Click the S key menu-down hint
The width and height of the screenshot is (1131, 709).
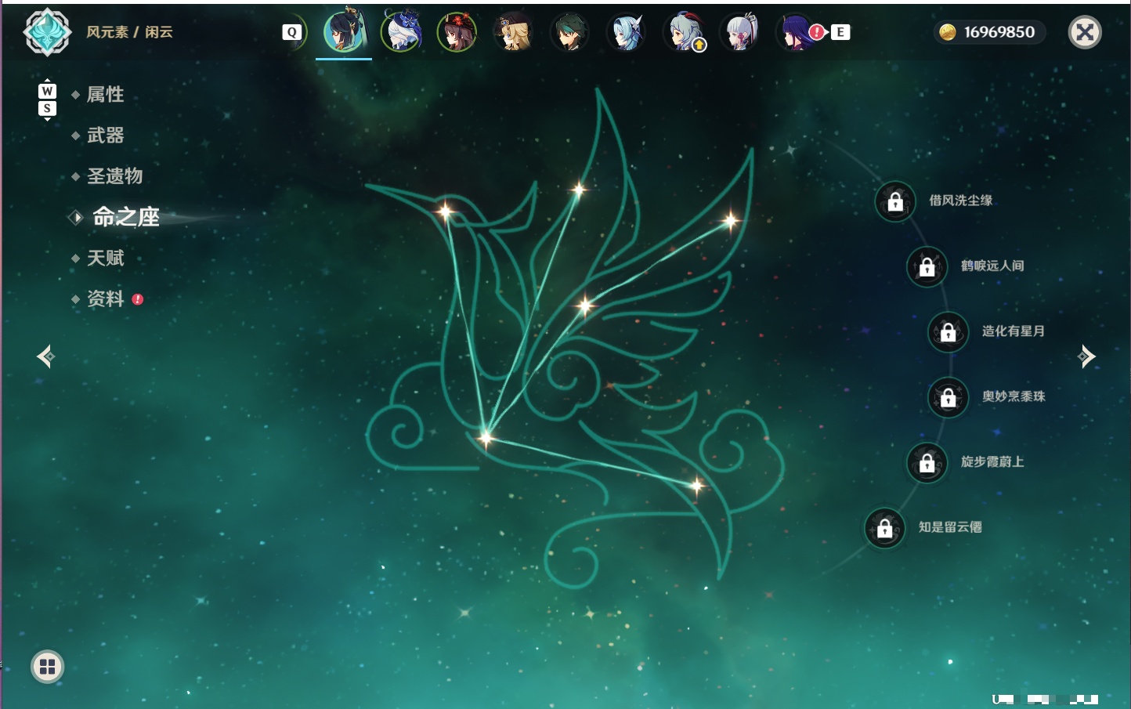pos(47,108)
